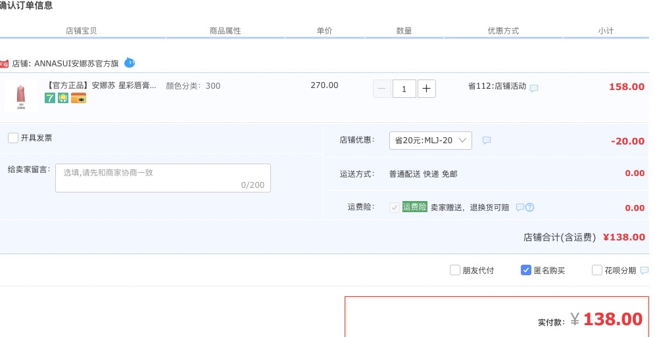Click the 数量 column header
The width and height of the screenshot is (655, 337).
[x=404, y=30]
